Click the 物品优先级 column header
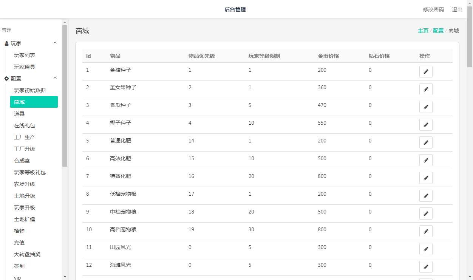This screenshot has height=280, width=473. [202, 56]
